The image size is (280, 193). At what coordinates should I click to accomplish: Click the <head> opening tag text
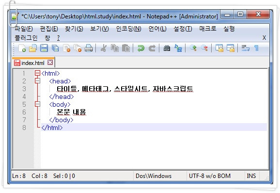coord(60,81)
